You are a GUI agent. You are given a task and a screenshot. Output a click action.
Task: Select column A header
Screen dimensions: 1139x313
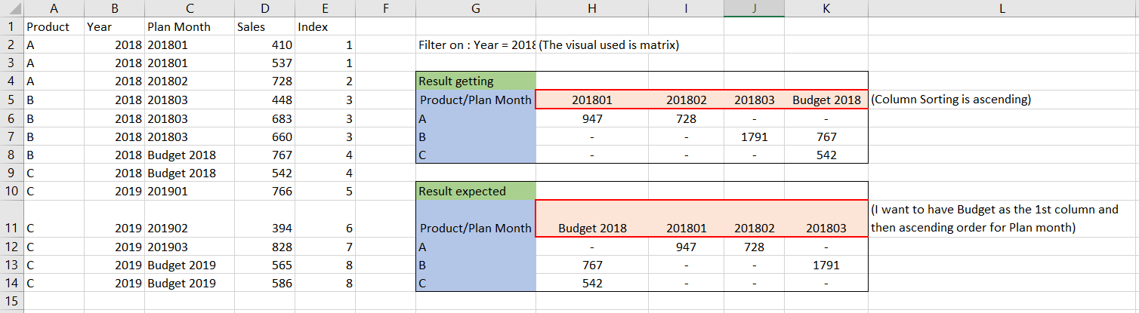click(x=54, y=8)
